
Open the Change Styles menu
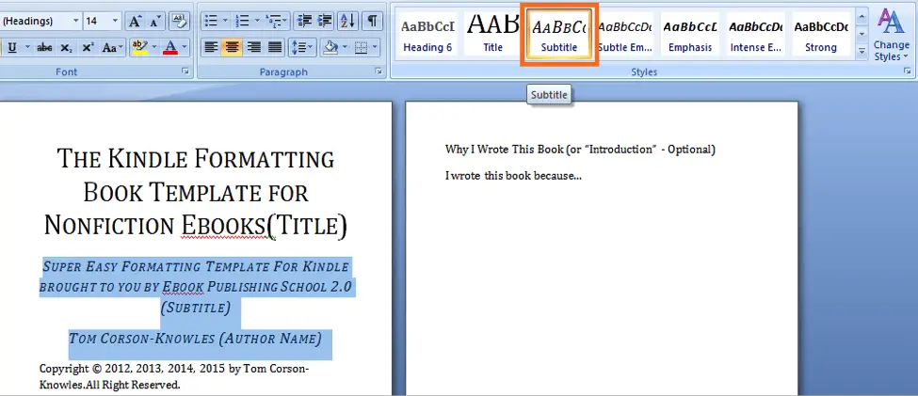[891, 35]
